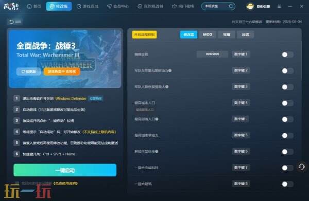
Task: Click the round yellow user avatar
Action: click(250, 7)
